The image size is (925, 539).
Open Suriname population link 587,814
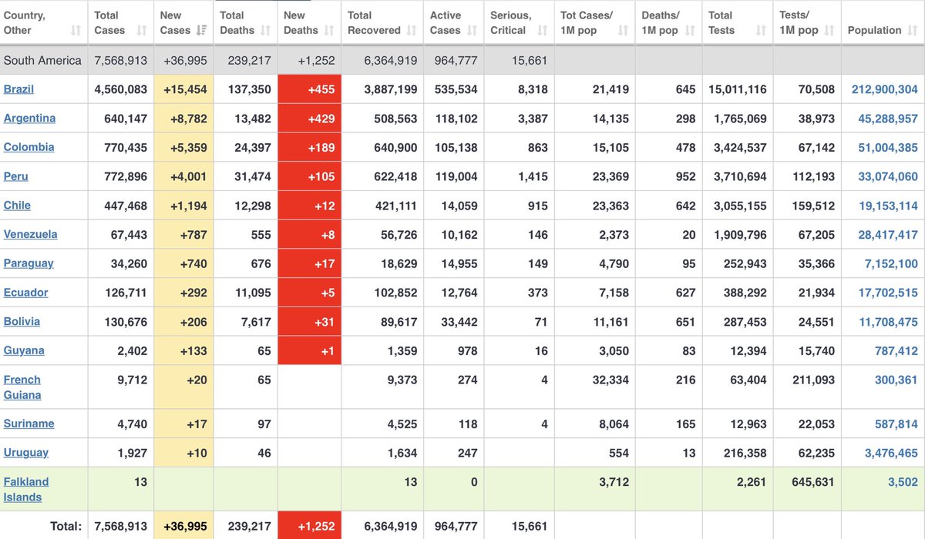click(x=896, y=423)
